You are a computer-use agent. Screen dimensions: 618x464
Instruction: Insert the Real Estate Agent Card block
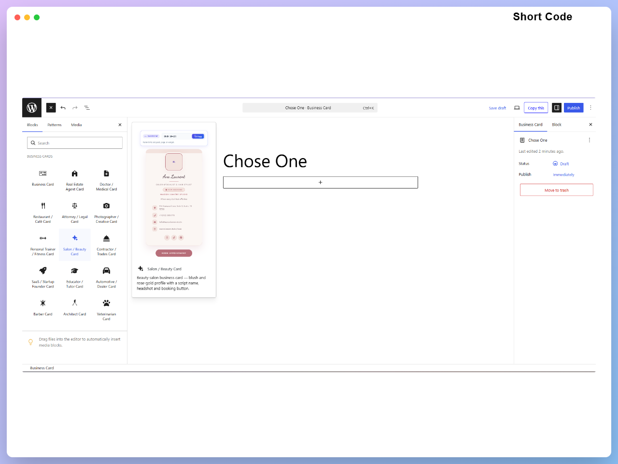pyautogui.click(x=75, y=180)
